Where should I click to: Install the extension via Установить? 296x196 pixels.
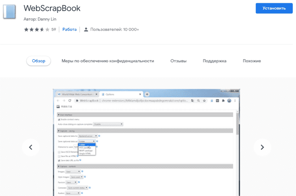click(274, 8)
